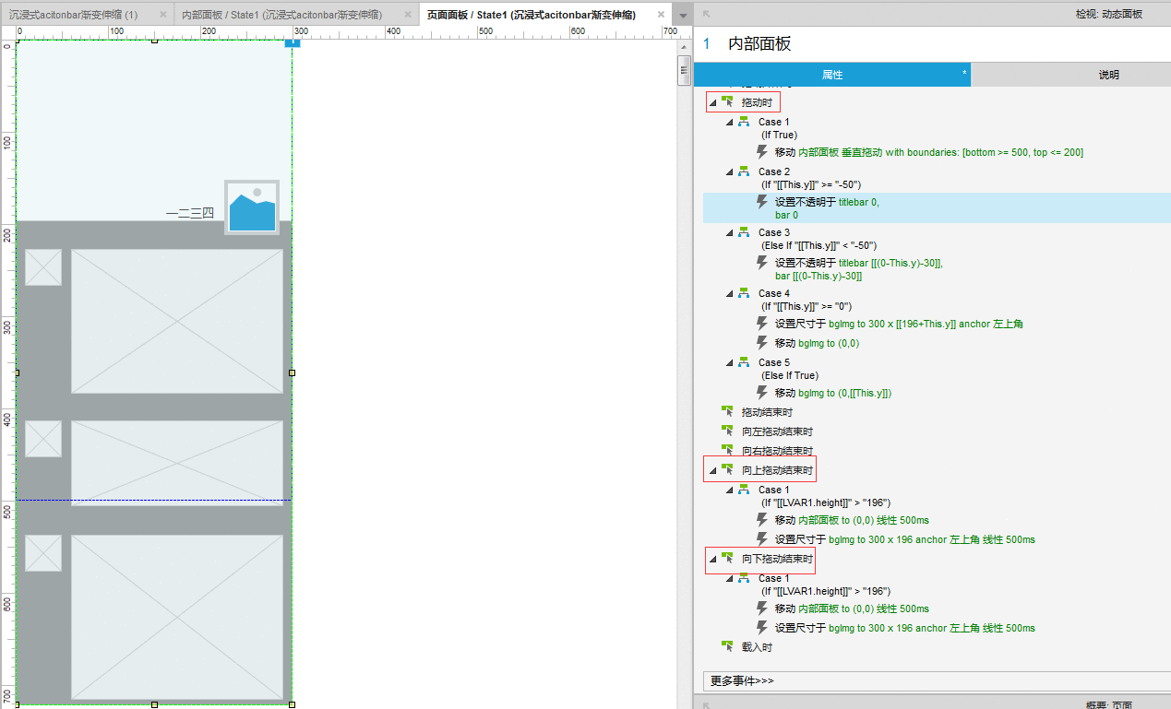The image size is (1171, 709).
Task: Click the bar [[(0-This.y)-30]] action line
Action: [819, 276]
